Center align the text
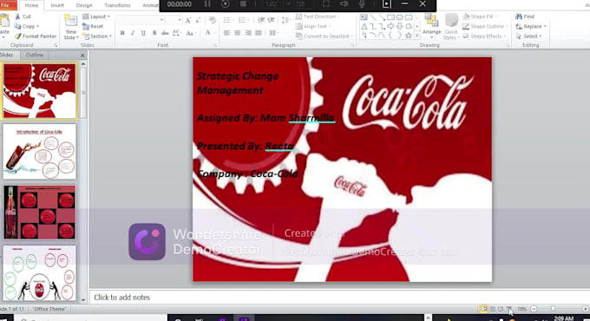Screen dimensions: 590x321 (237, 33)
